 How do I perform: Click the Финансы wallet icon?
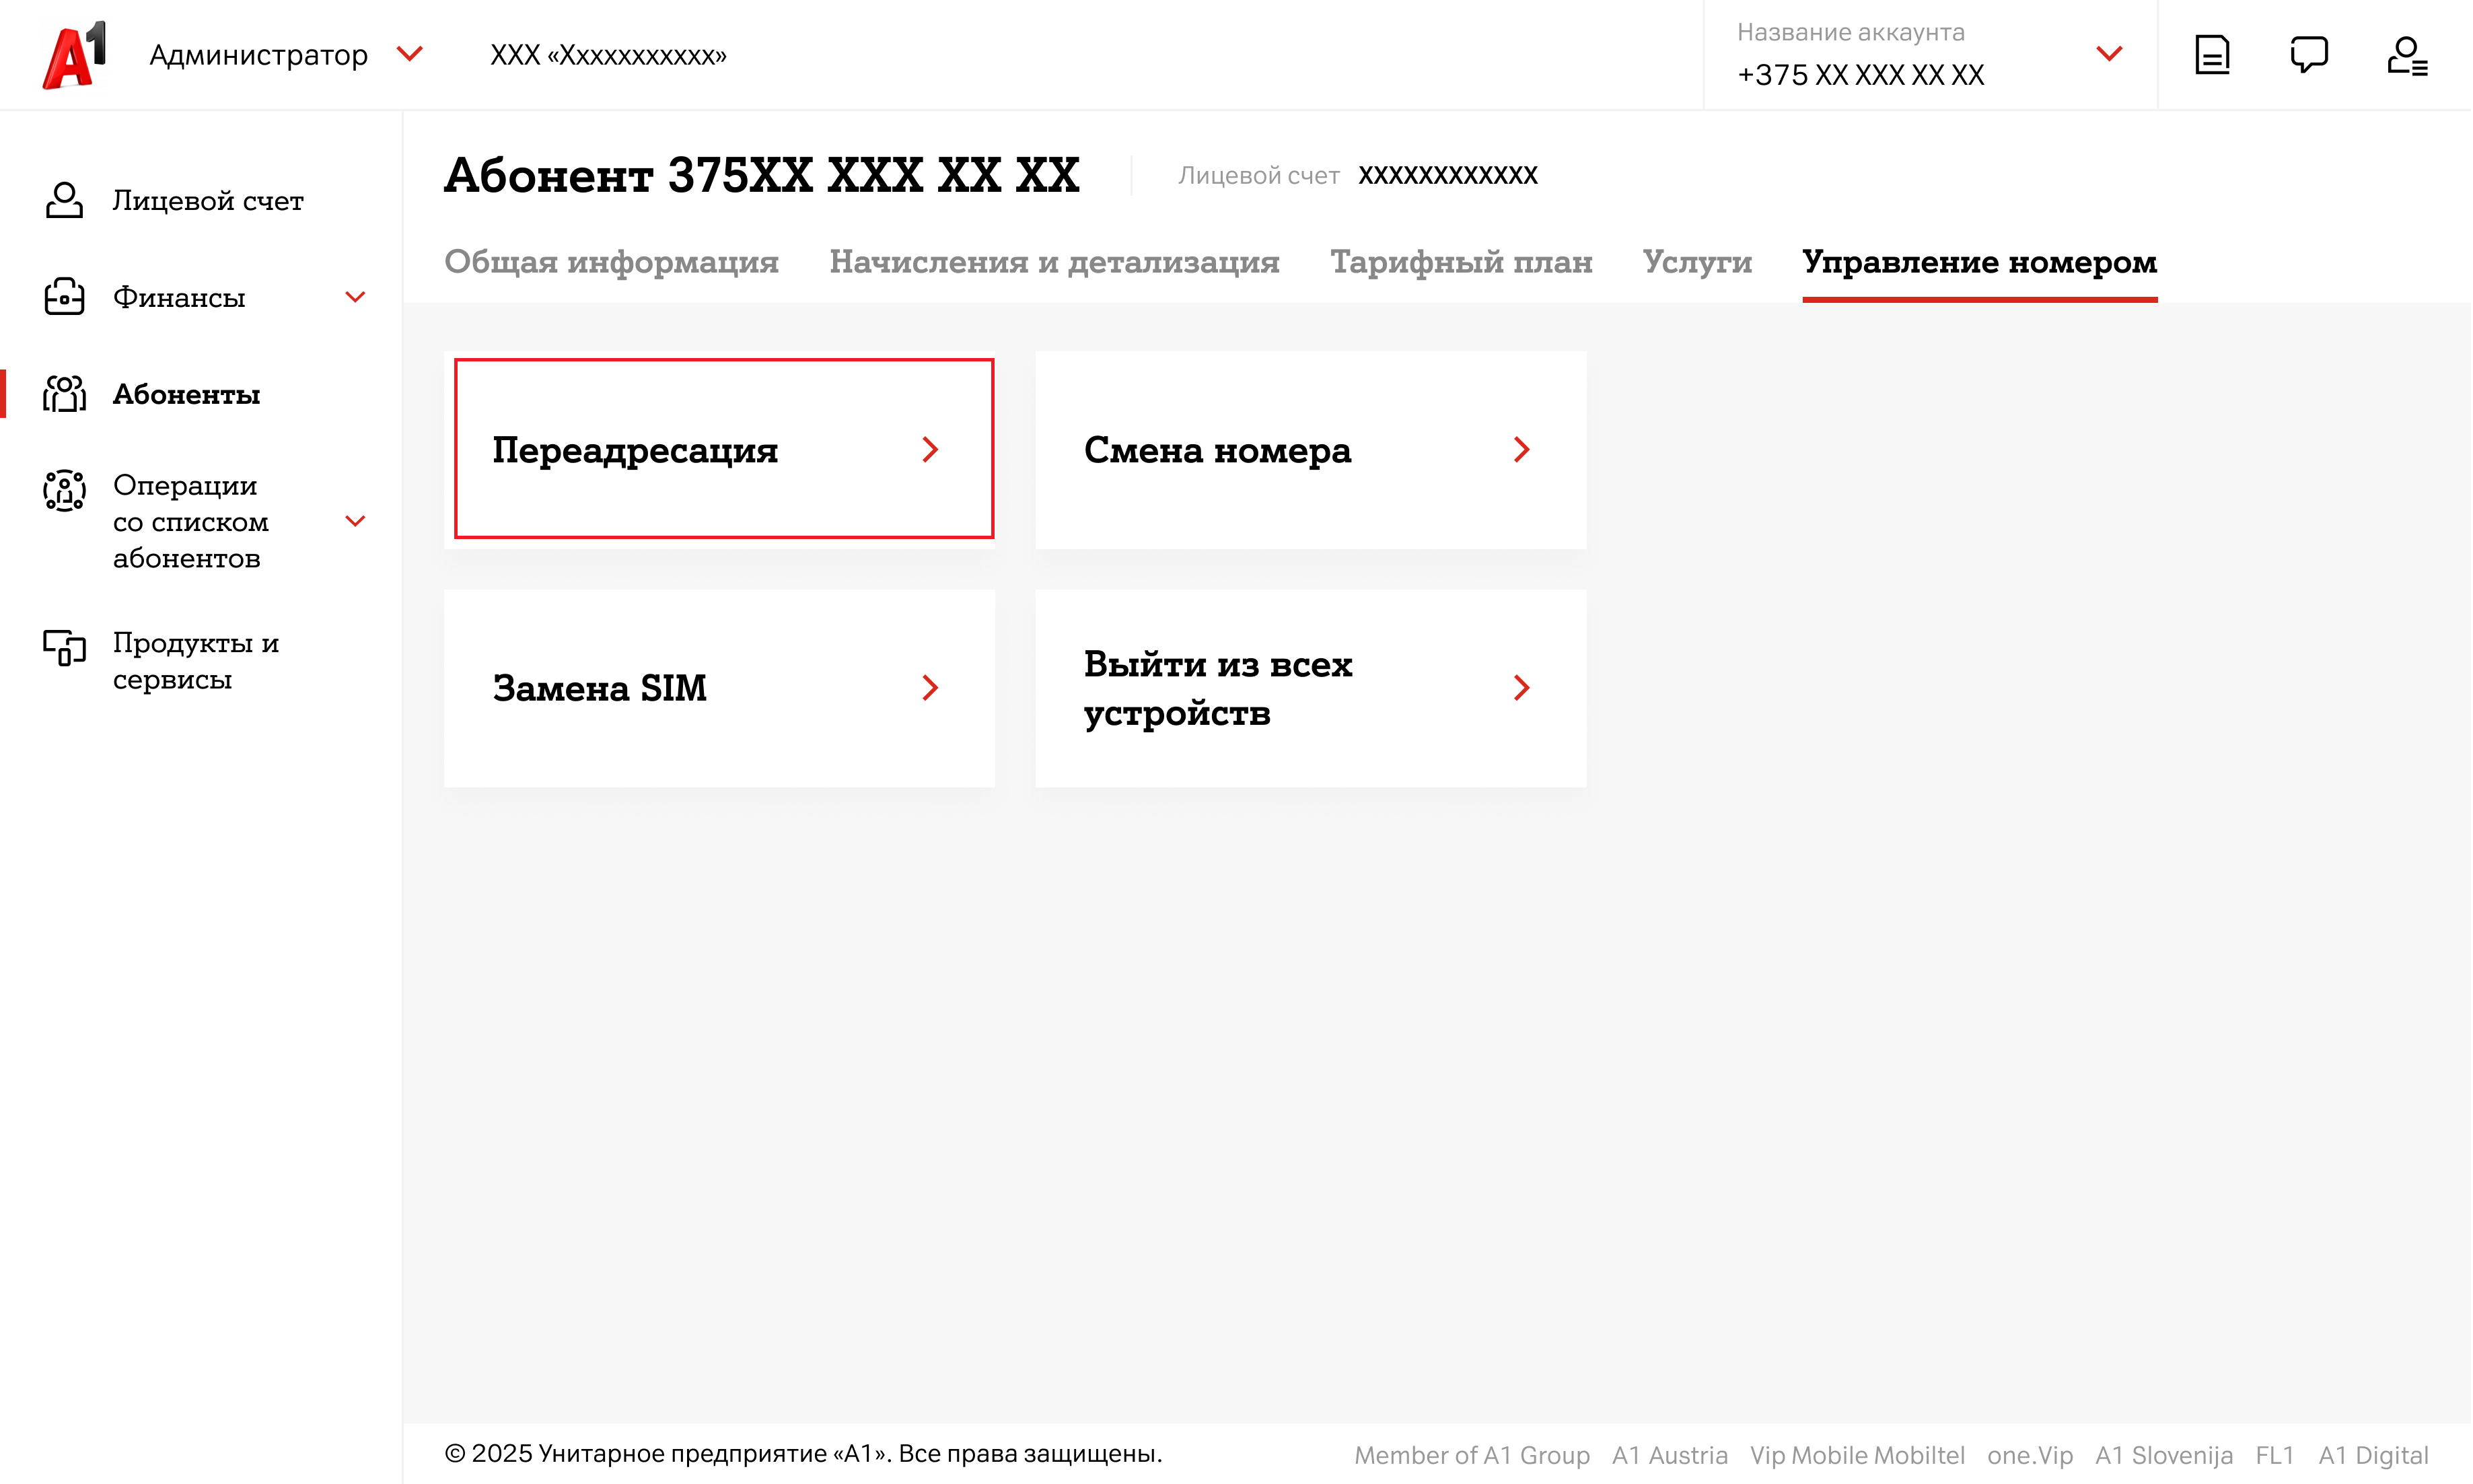pos(64,297)
